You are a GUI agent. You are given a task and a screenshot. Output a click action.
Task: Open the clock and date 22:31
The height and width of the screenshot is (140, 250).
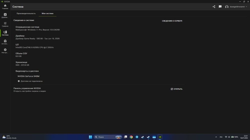[244, 137]
